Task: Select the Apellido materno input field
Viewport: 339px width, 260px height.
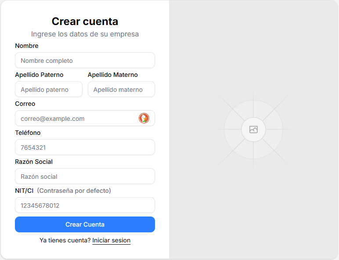Action: 121,90
